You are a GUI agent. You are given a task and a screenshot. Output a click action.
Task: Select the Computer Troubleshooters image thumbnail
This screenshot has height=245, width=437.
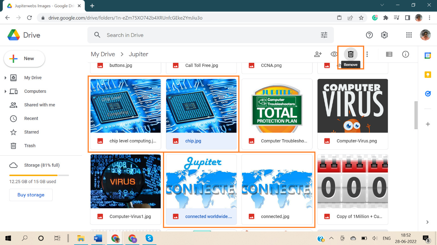(277, 106)
